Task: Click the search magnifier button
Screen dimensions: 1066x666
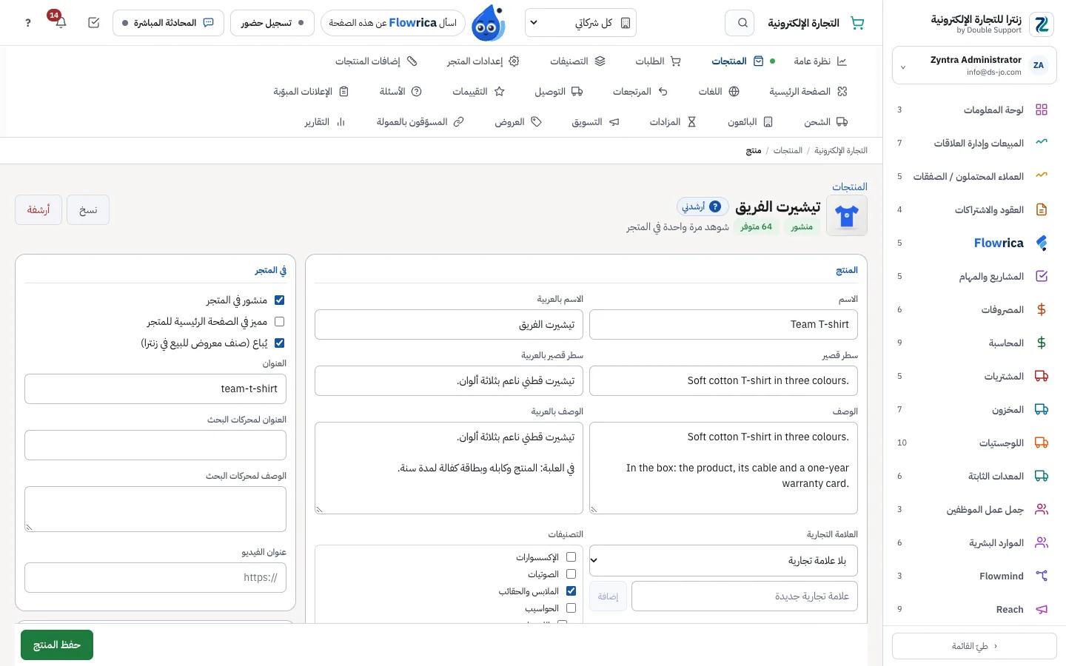Action: 740,23
